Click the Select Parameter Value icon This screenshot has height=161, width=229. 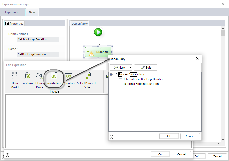click(88, 76)
